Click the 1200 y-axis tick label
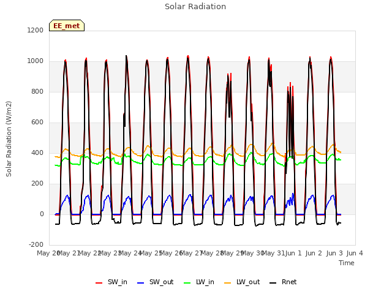 coord(36,30)
